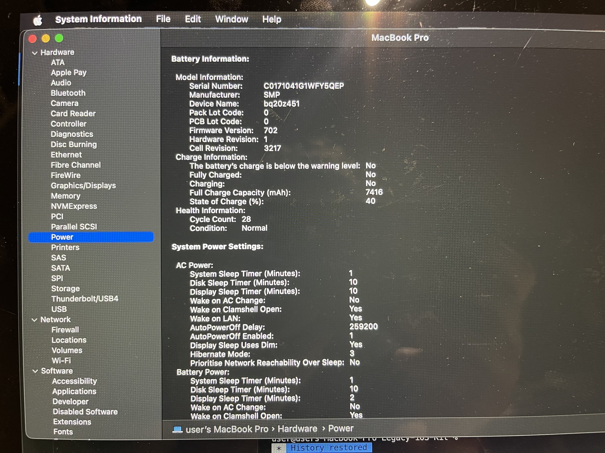Open the Help menu

[272, 20]
